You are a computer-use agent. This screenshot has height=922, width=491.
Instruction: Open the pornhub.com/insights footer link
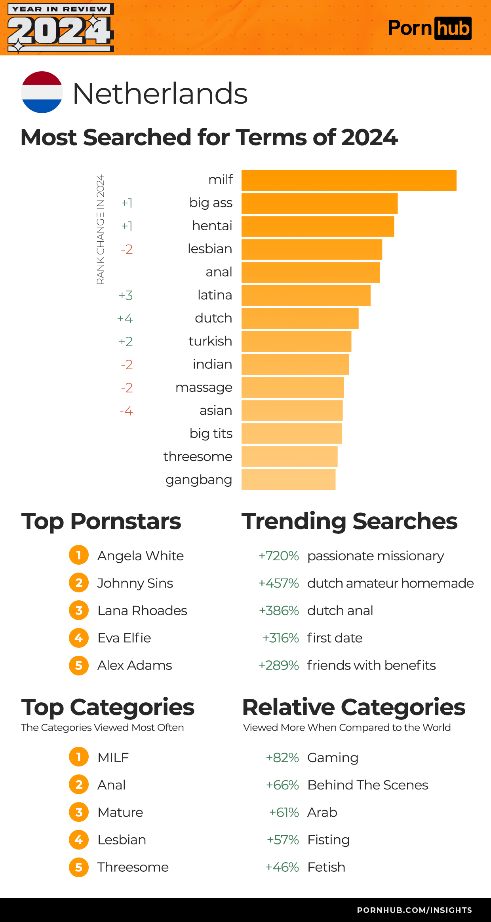click(414, 910)
